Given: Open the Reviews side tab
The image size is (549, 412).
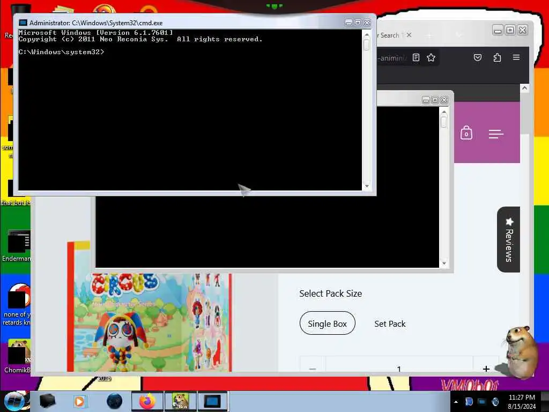Looking at the screenshot, I should pyautogui.click(x=509, y=240).
